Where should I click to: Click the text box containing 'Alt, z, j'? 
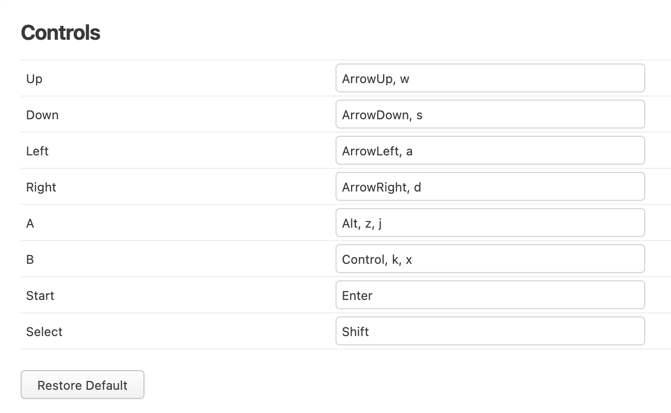tap(490, 223)
